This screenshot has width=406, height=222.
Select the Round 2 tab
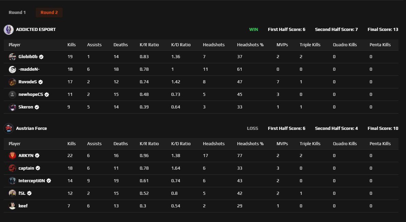coord(49,13)
